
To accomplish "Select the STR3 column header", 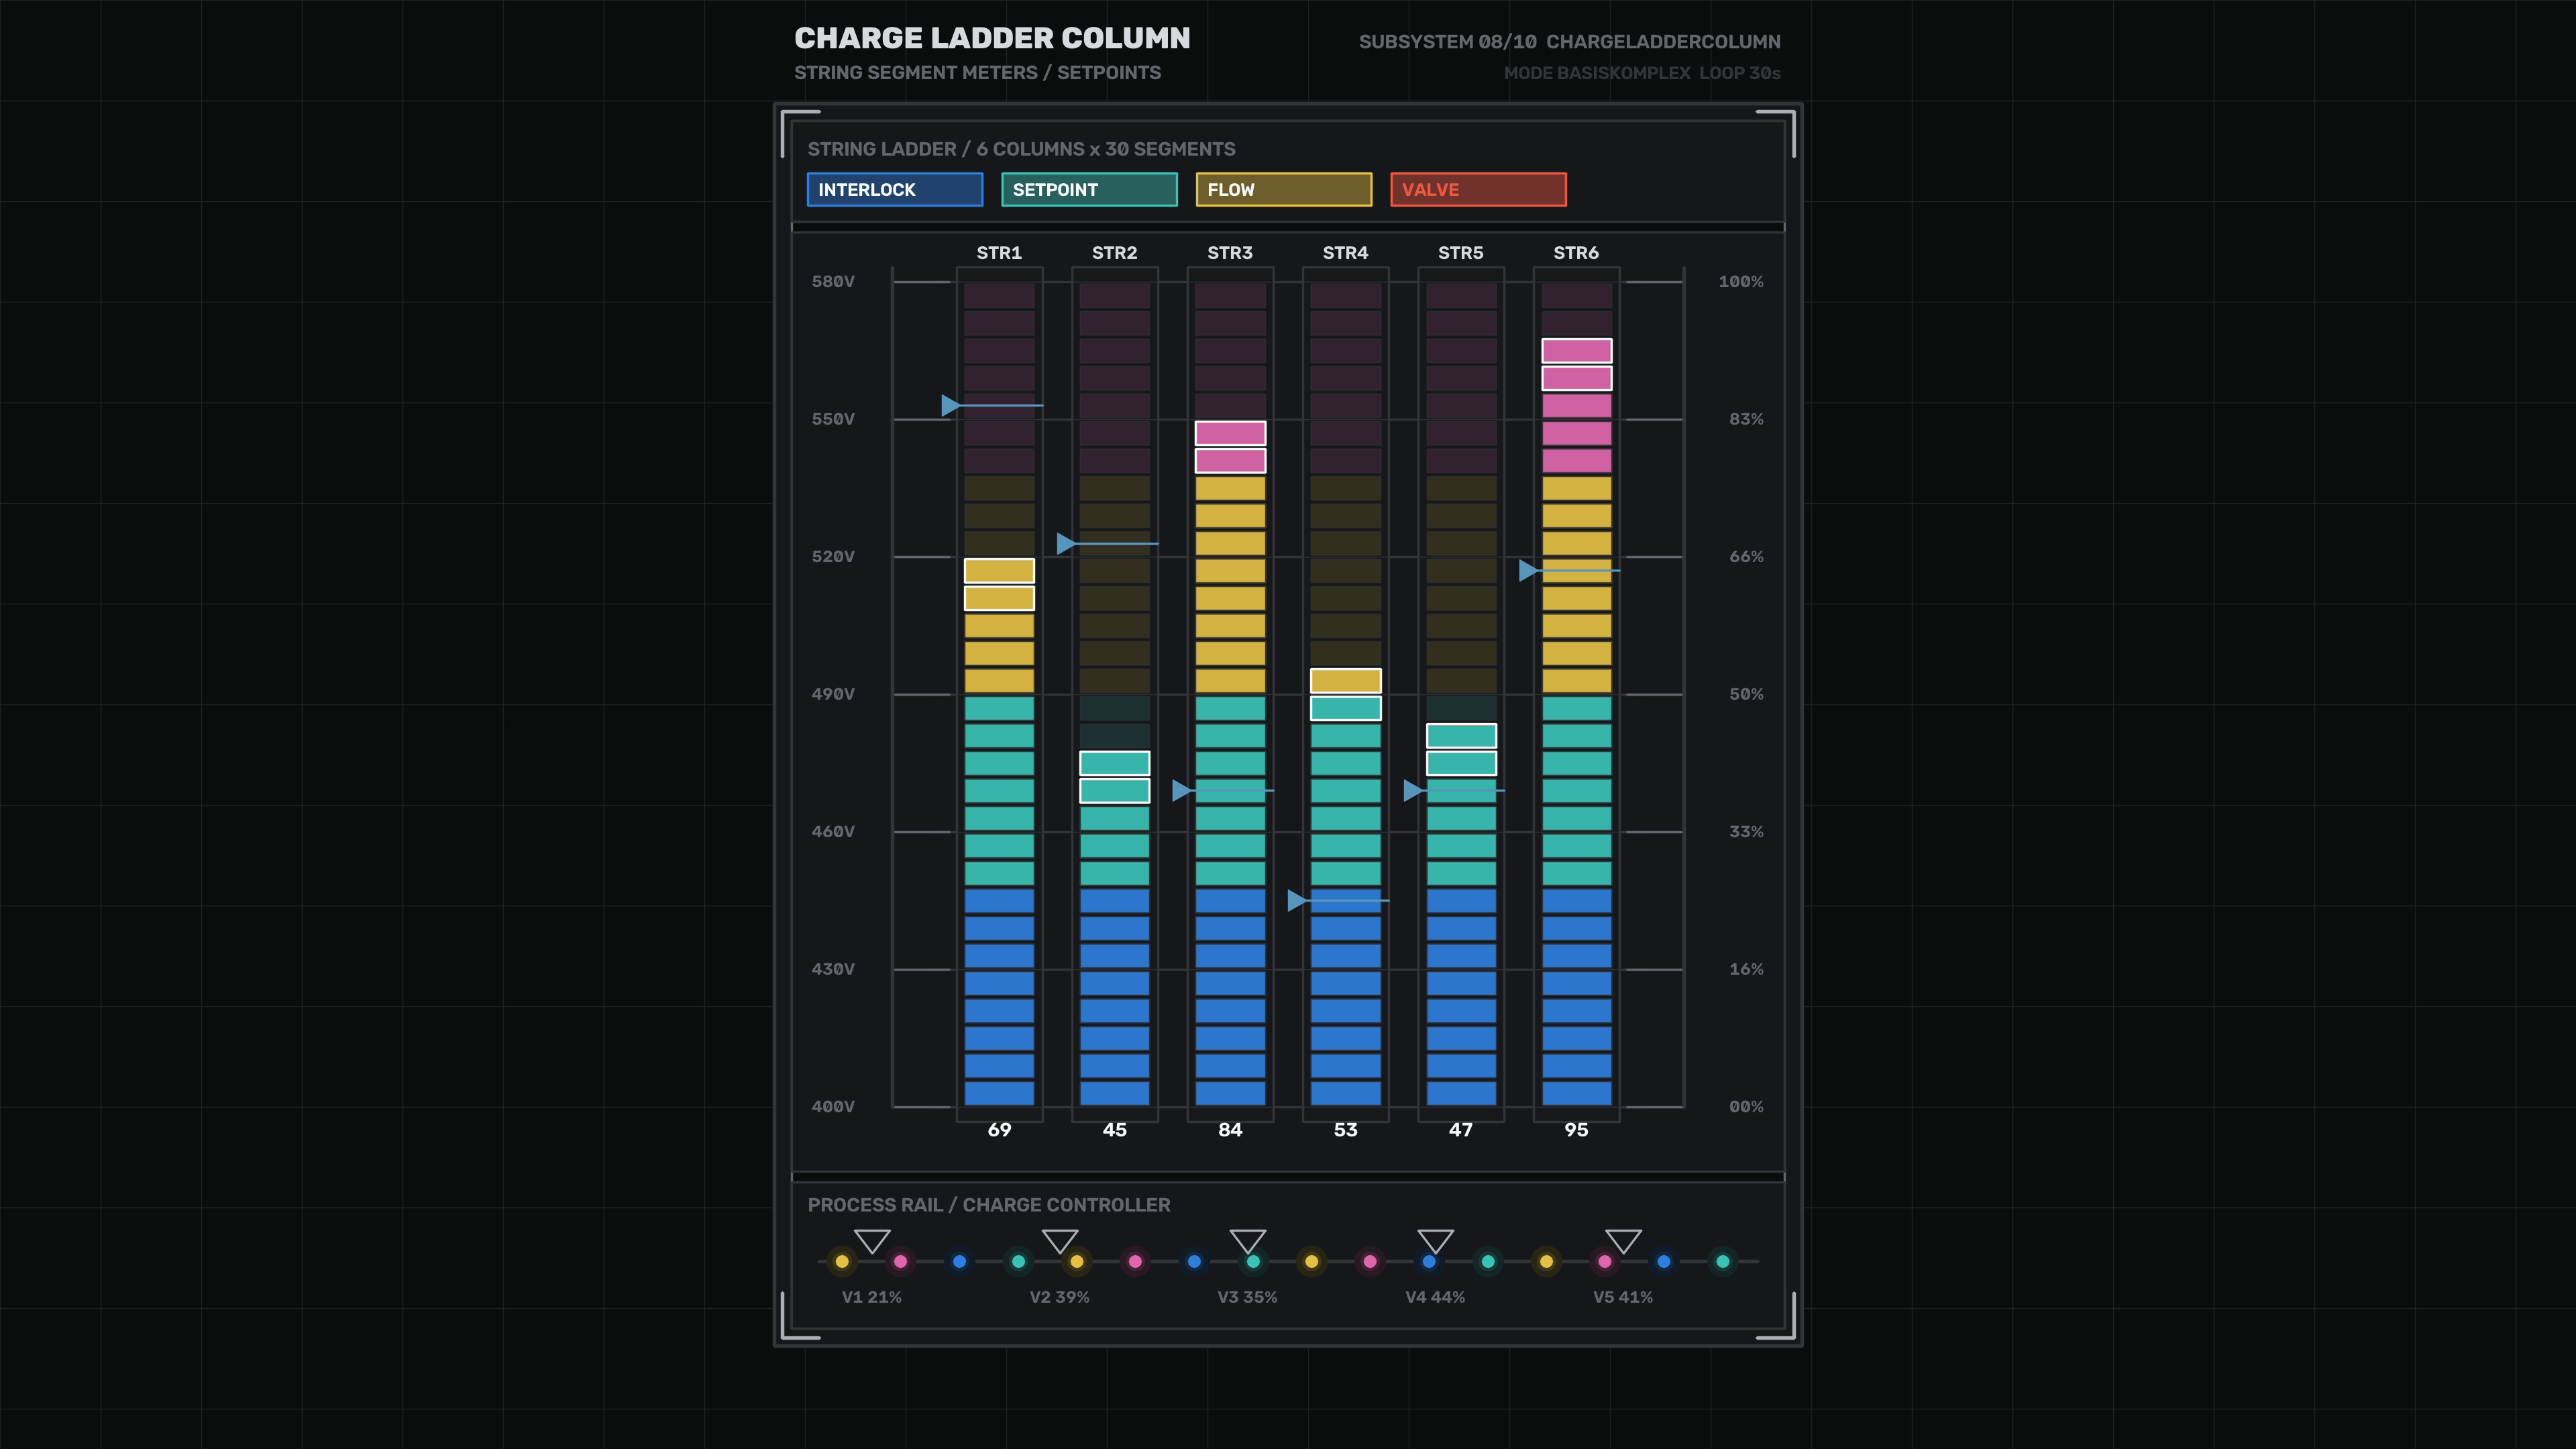I will [x=1230, y=253].
